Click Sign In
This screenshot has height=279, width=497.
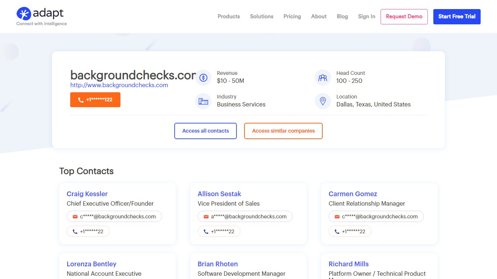366,16
